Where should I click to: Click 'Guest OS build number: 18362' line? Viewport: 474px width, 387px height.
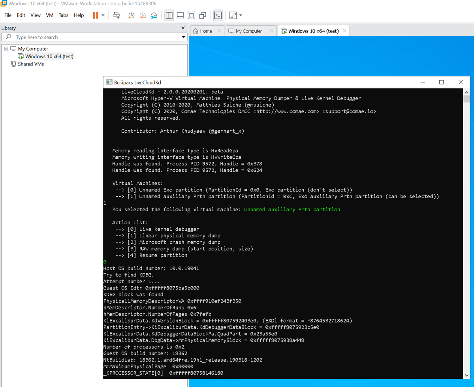145,353
